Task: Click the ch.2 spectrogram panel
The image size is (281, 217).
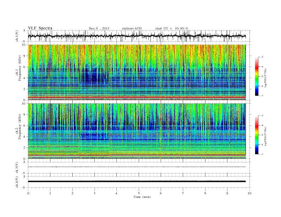Action: pyautogui.click(x=137, y=131)
